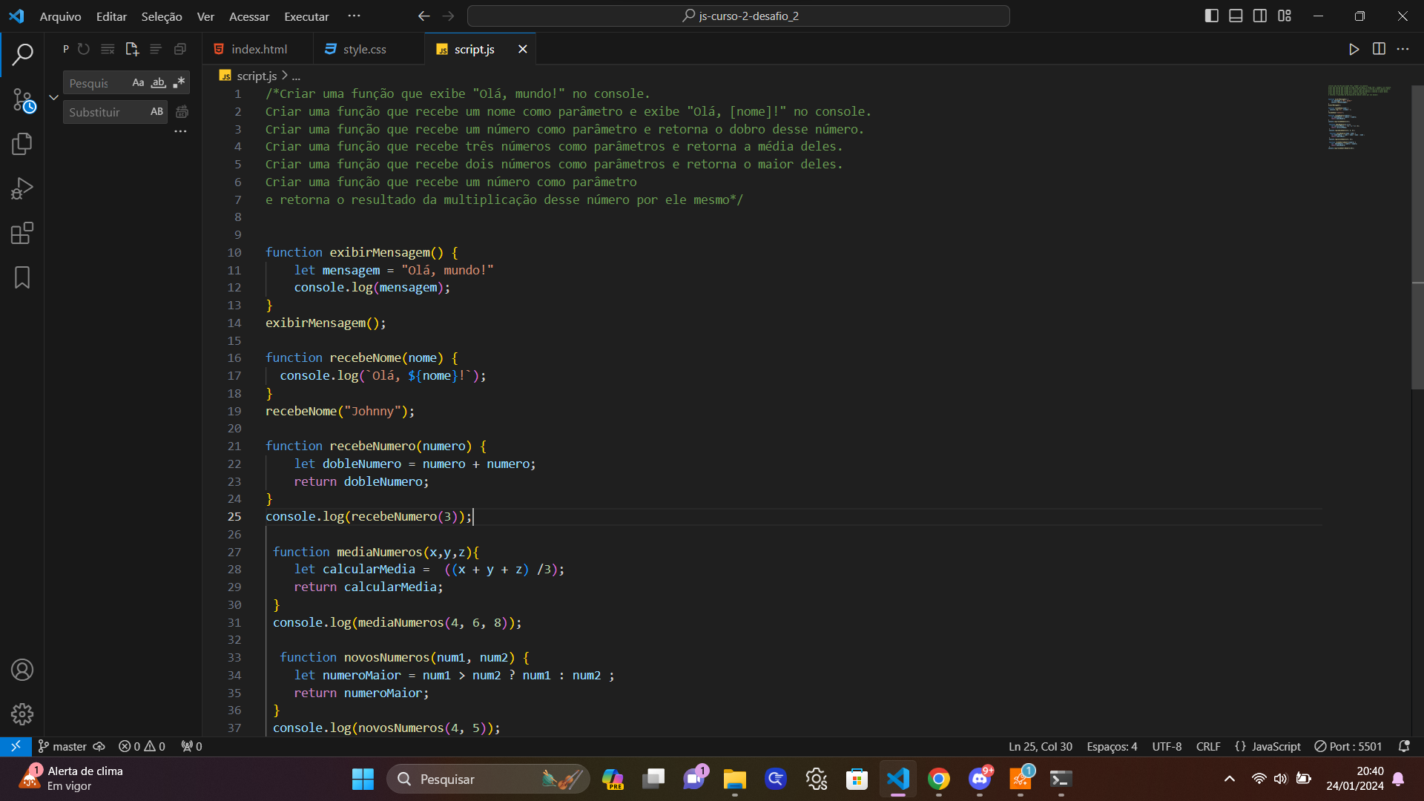Toggle regular expression search
The height and width of the screenshot is (801, 1424).
(179, 82)
